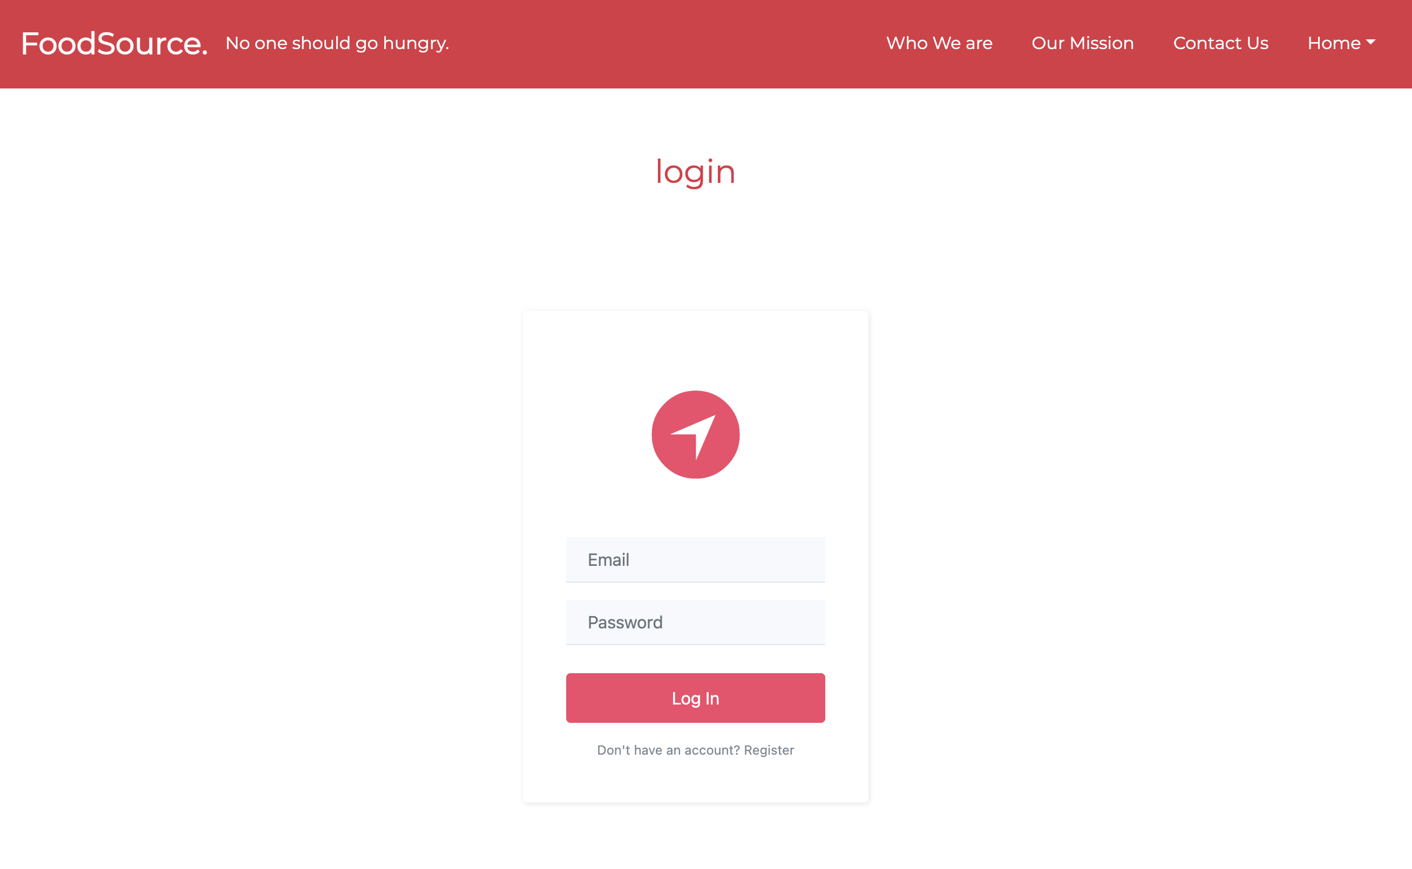Click the 'Don't have an account?' text
1412x869 pixels.
click(x=668, y=750)
